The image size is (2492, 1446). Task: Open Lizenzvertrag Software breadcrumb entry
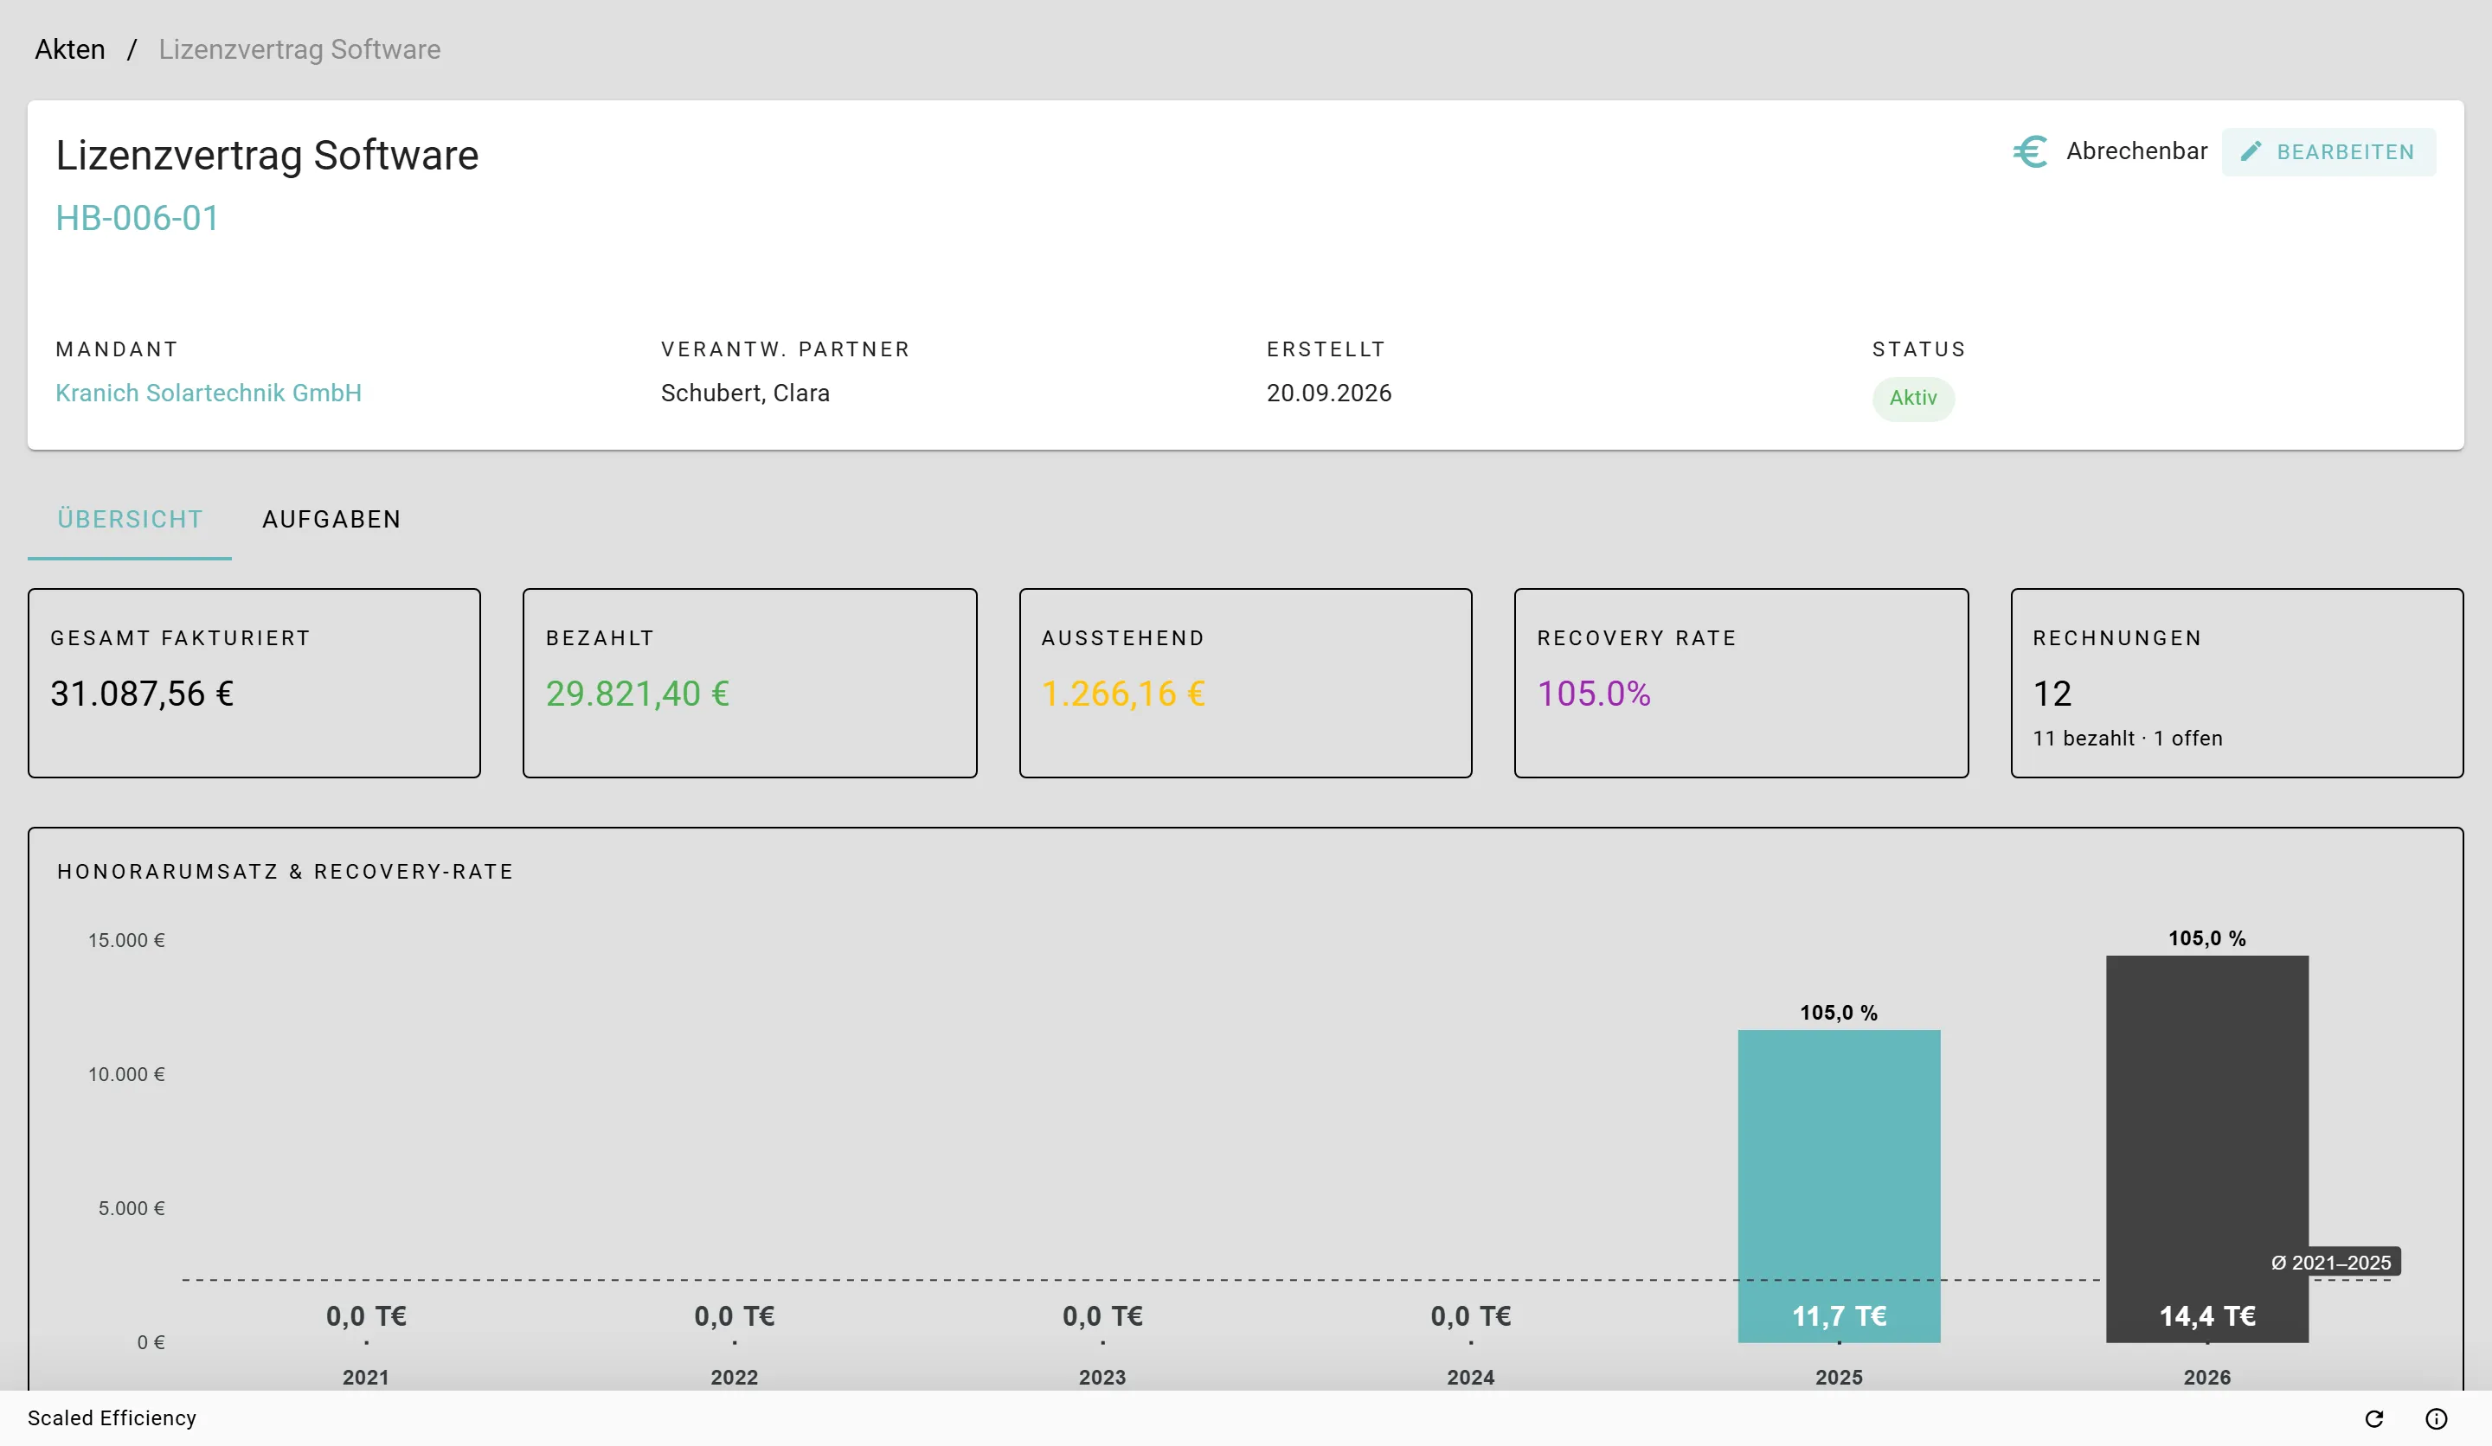(299, 49)
